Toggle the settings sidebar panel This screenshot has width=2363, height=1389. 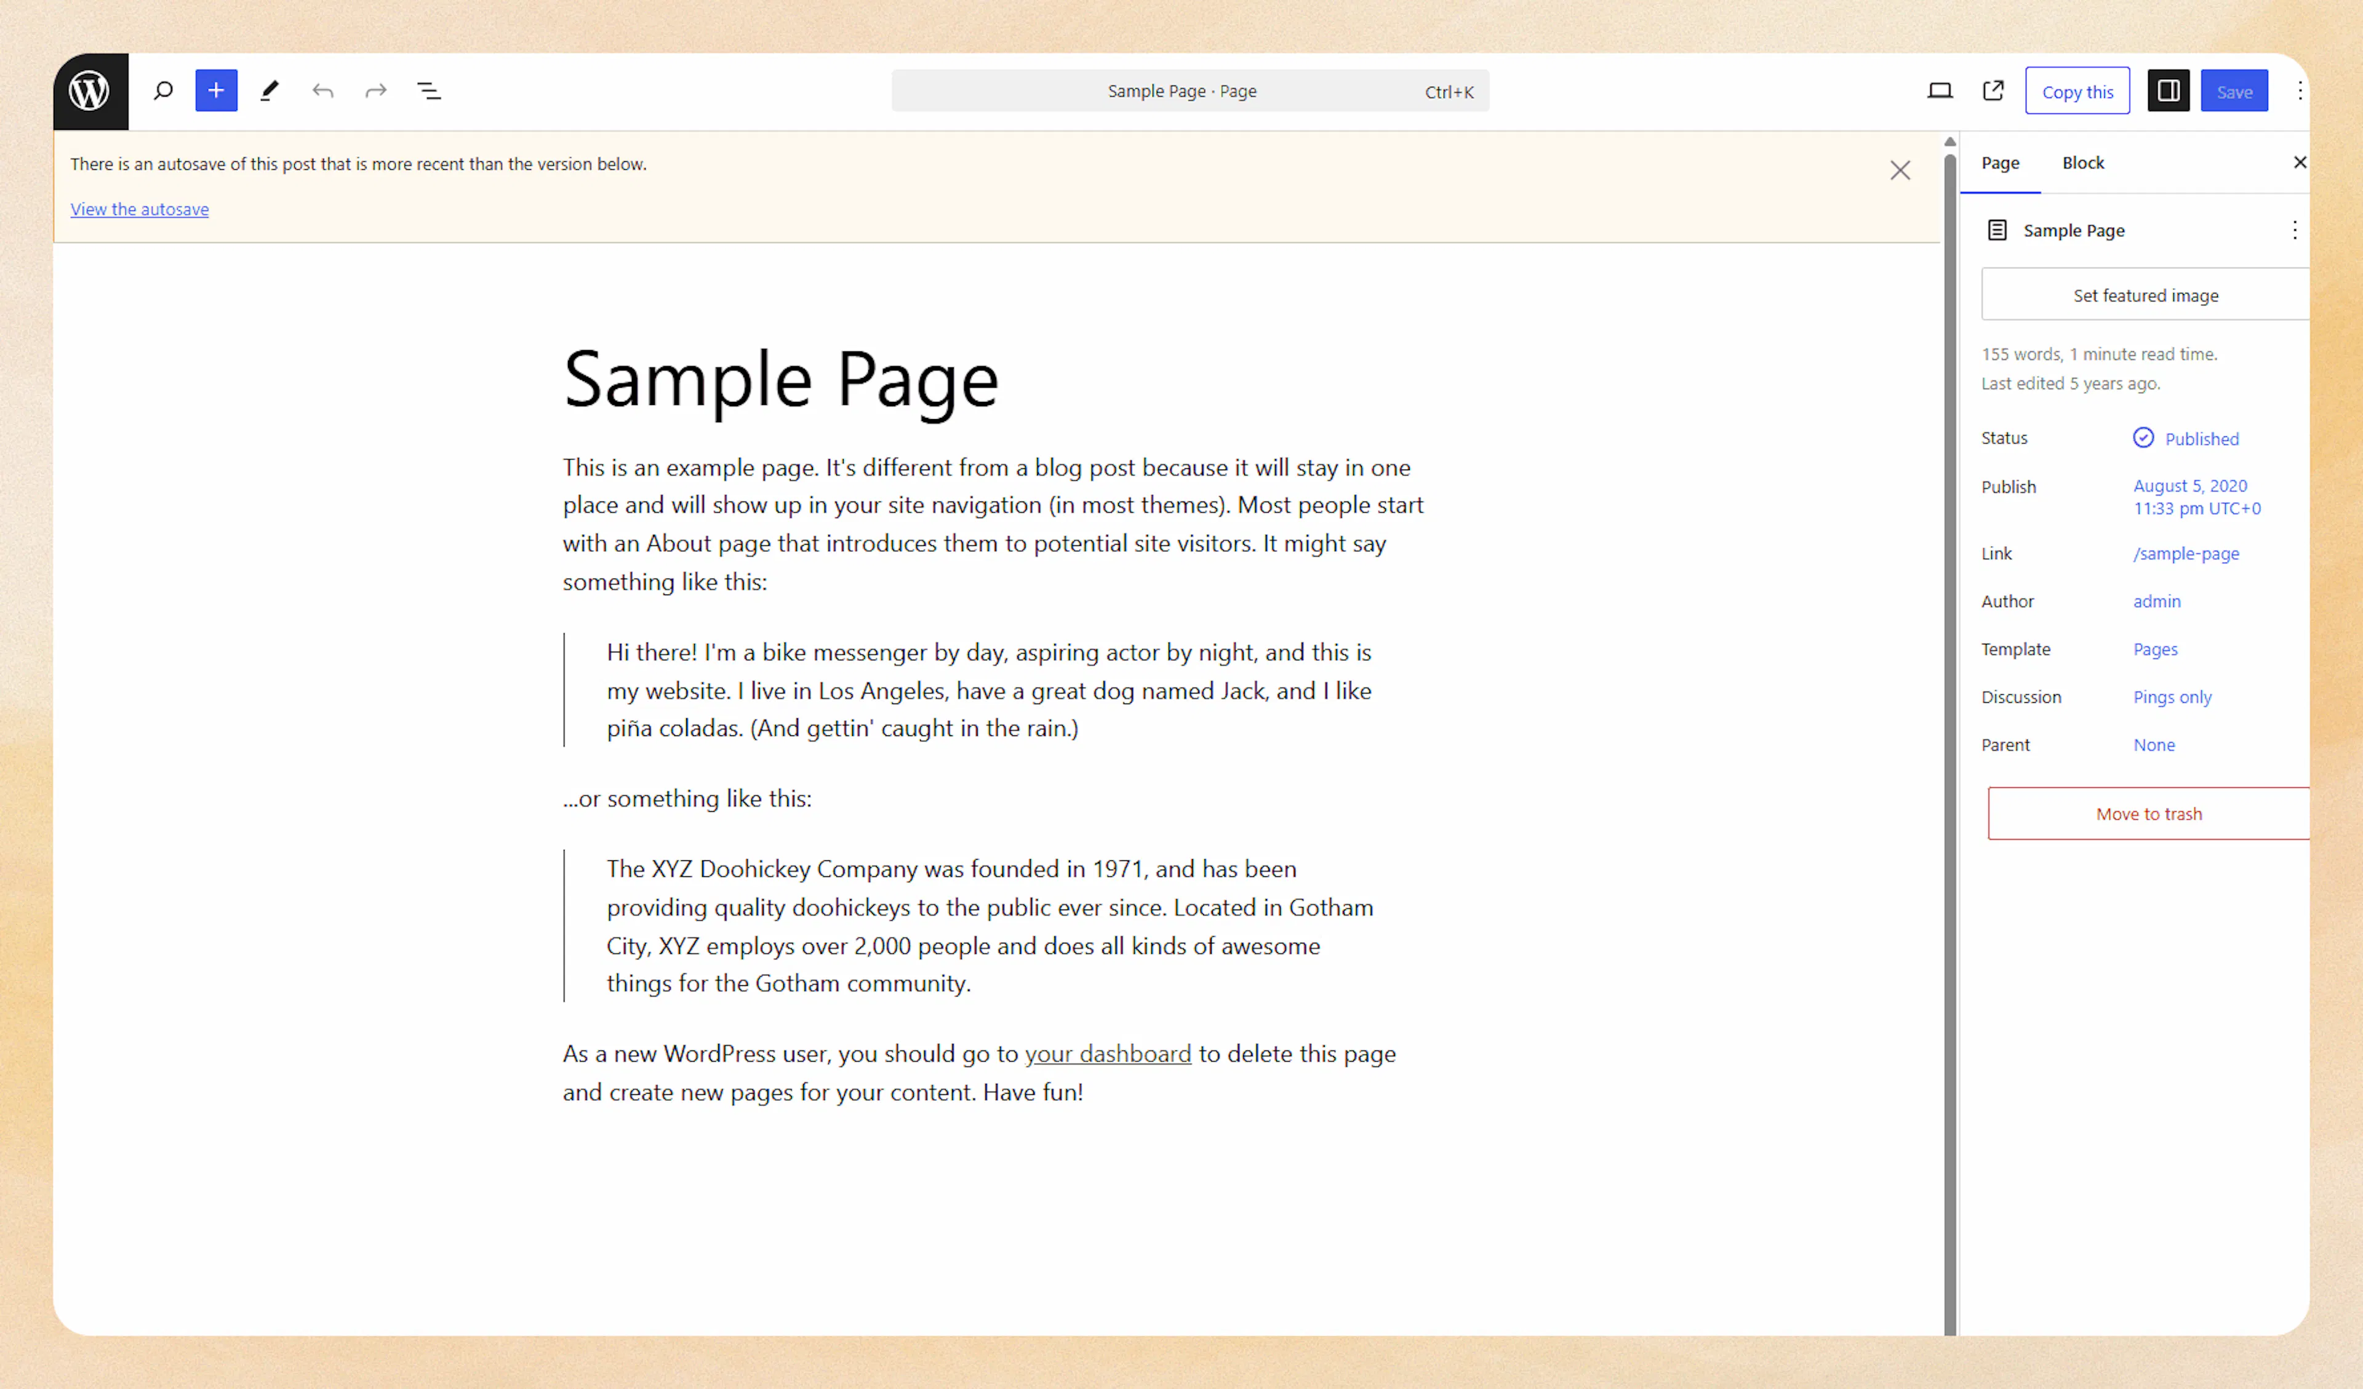pos(2167,90)
